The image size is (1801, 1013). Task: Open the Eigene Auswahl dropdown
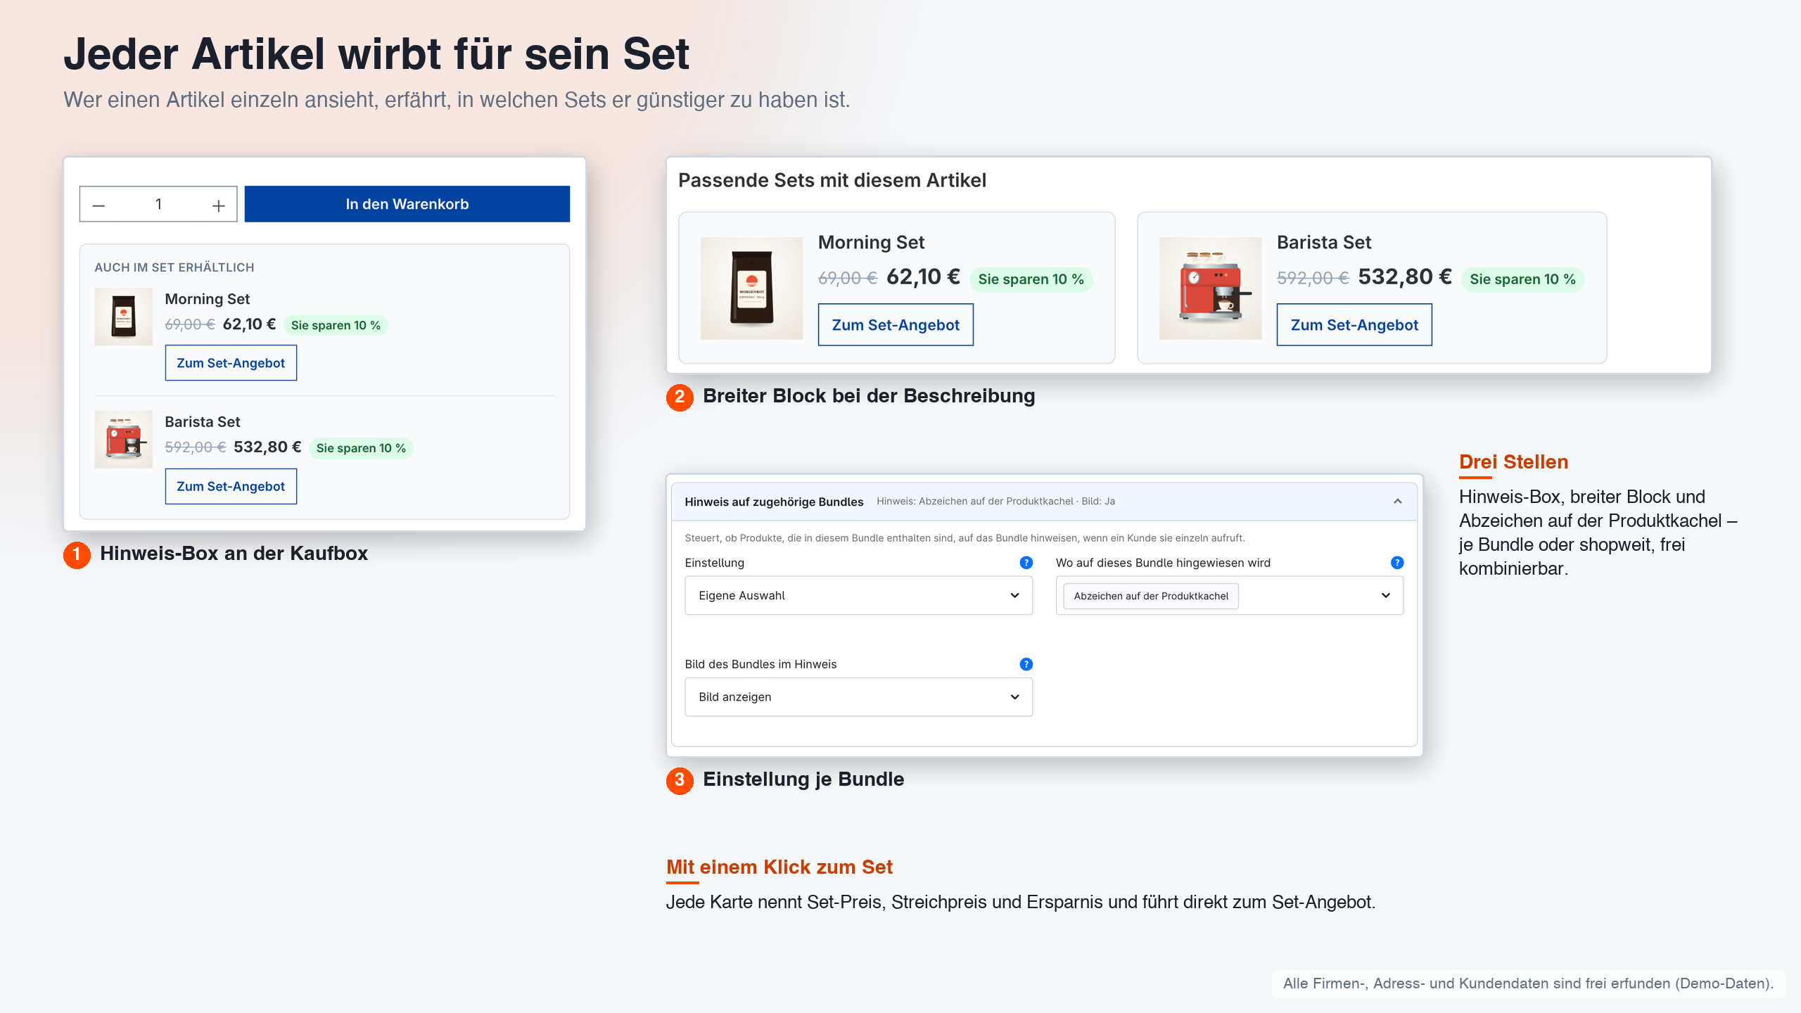point(858,596)
